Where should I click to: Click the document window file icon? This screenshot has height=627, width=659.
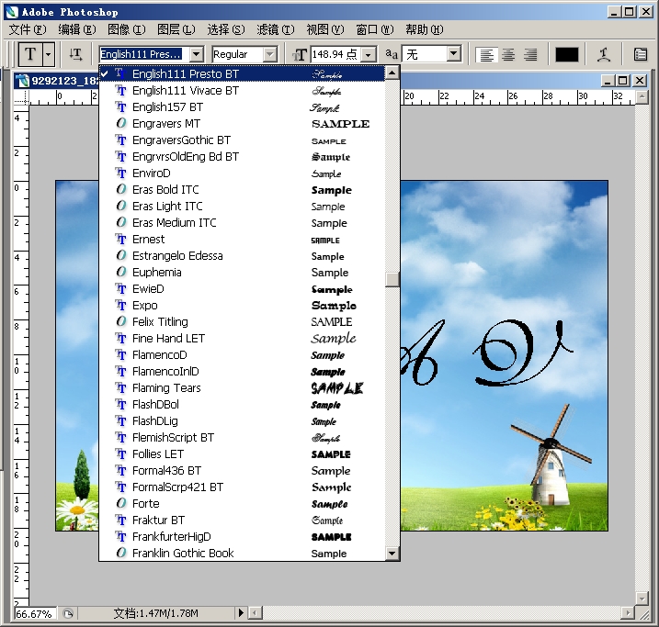22,80
